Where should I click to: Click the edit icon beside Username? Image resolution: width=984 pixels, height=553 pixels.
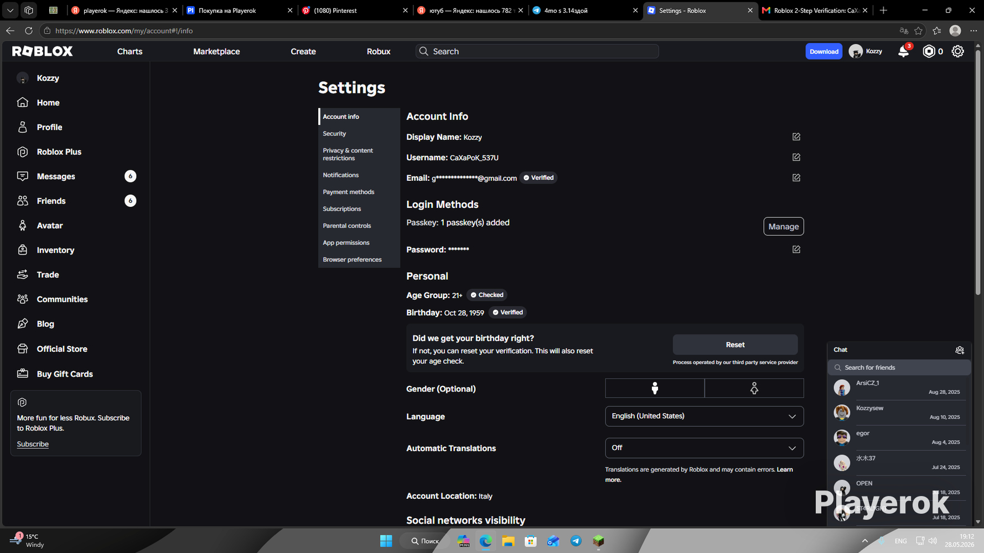point(796,157)
